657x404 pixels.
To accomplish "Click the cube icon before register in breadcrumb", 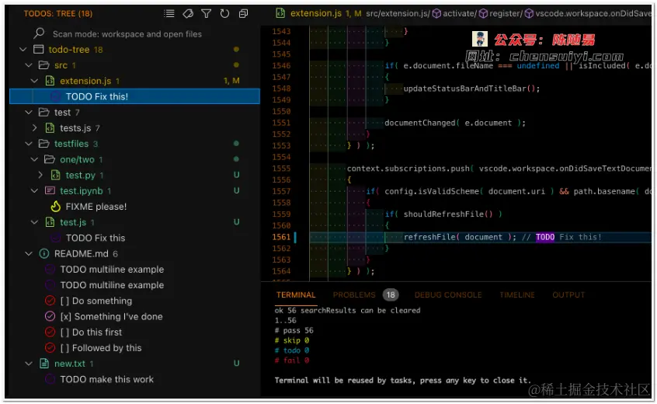I will point(483,14).
